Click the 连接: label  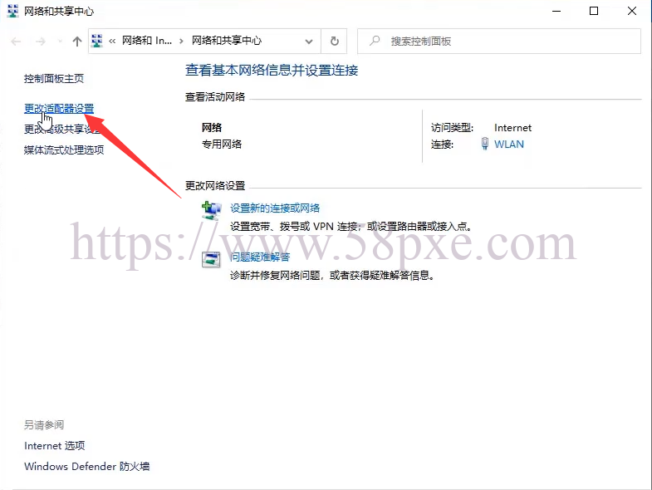click(442, 145)
